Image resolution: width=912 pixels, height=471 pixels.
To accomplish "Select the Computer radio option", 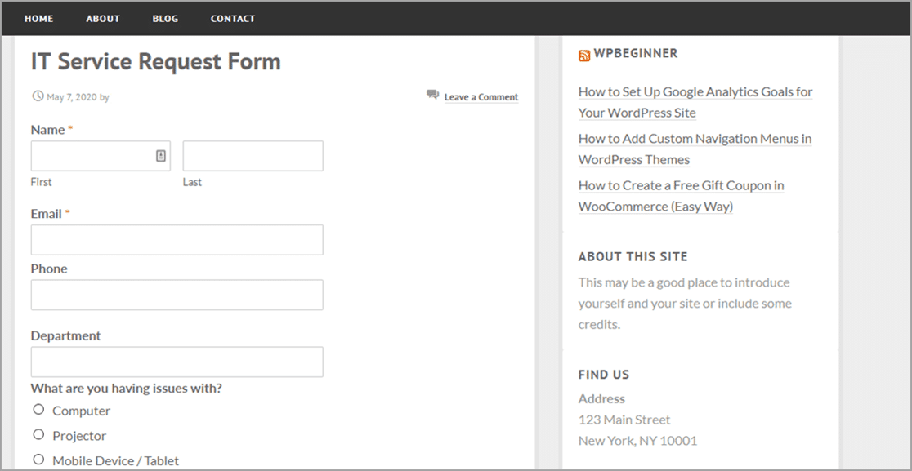I will pyautogui.click(x=38, y=410).
